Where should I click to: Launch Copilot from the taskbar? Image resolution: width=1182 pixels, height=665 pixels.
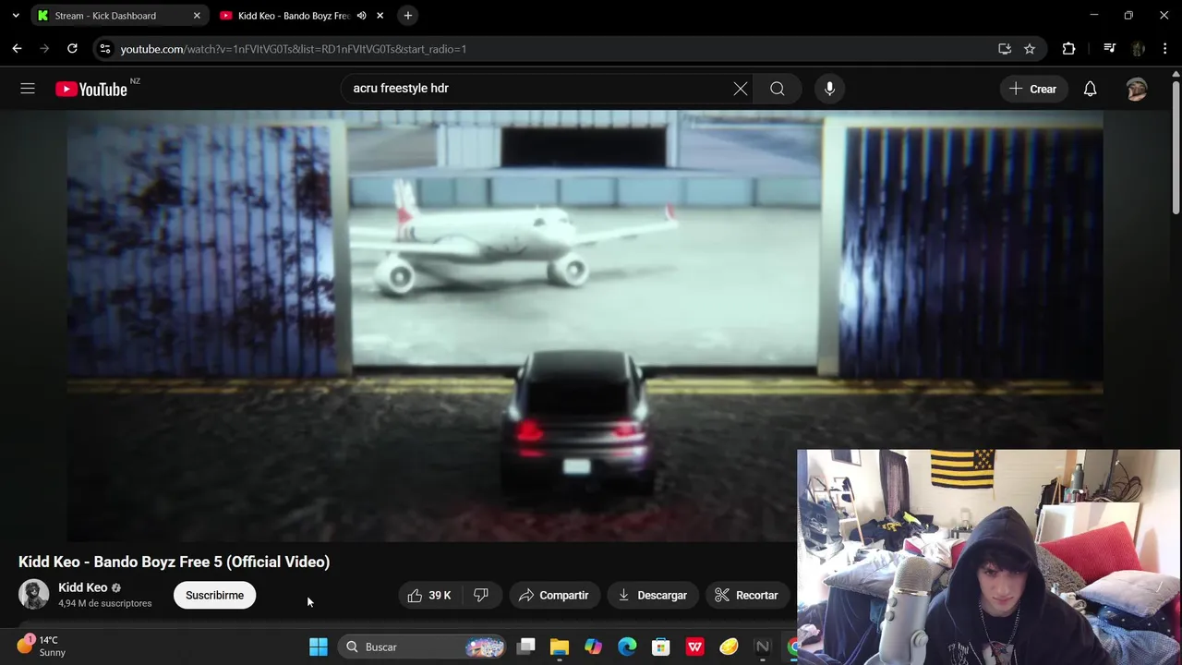click(593, 647)
